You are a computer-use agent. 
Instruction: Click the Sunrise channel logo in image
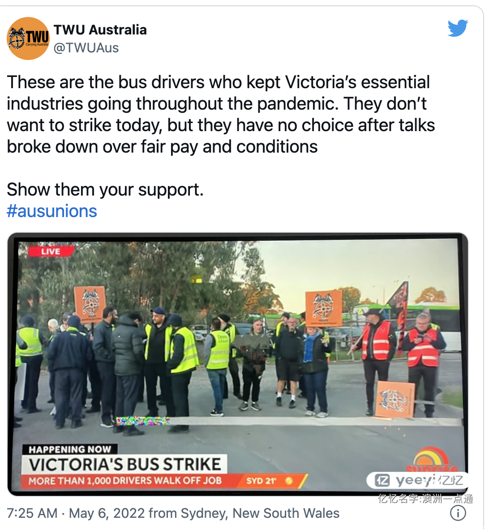click(432, 460)
